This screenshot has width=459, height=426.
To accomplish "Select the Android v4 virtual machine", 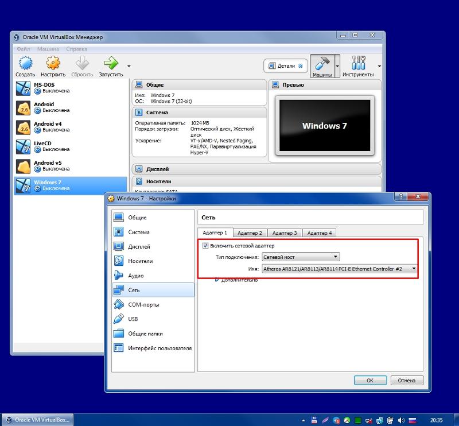I will [71, 127].
